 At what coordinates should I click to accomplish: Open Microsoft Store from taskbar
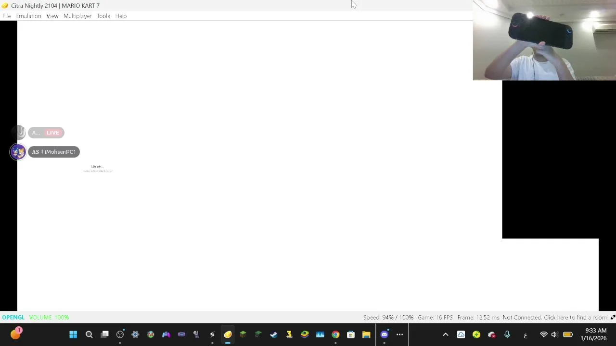point(351,334)
